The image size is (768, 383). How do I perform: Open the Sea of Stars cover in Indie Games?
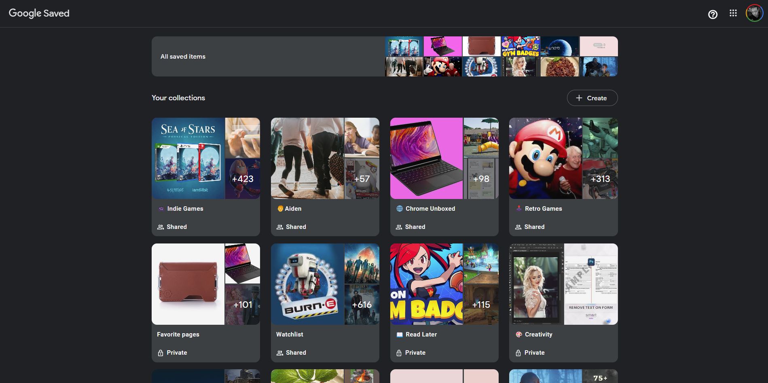[x=188, y=158]
